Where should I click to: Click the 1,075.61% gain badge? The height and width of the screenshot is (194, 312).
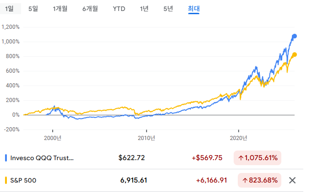[x=257, y=158]
